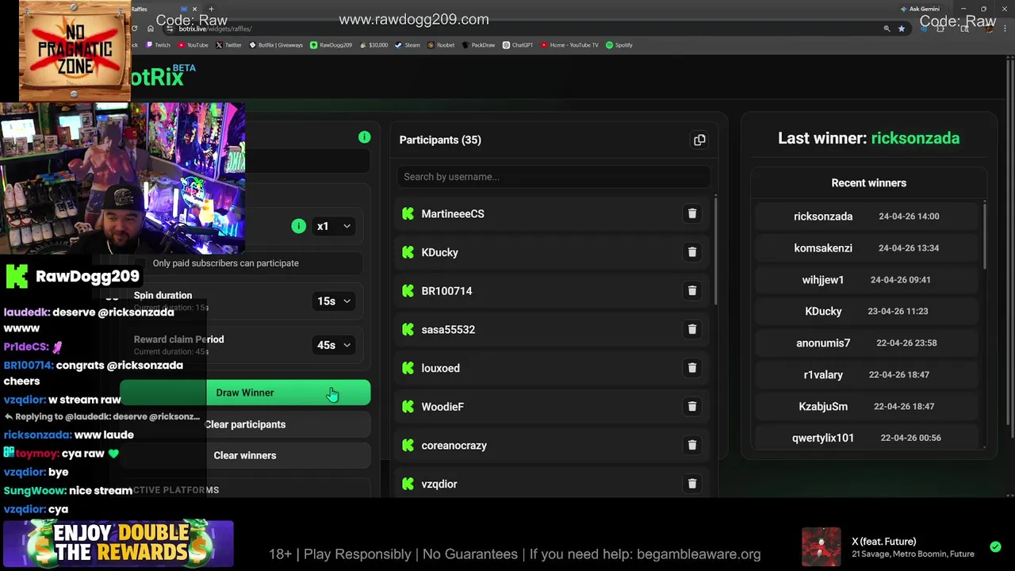
Task: Select recent winner wihjjew1 row
Action: click(x=868, y=280)
